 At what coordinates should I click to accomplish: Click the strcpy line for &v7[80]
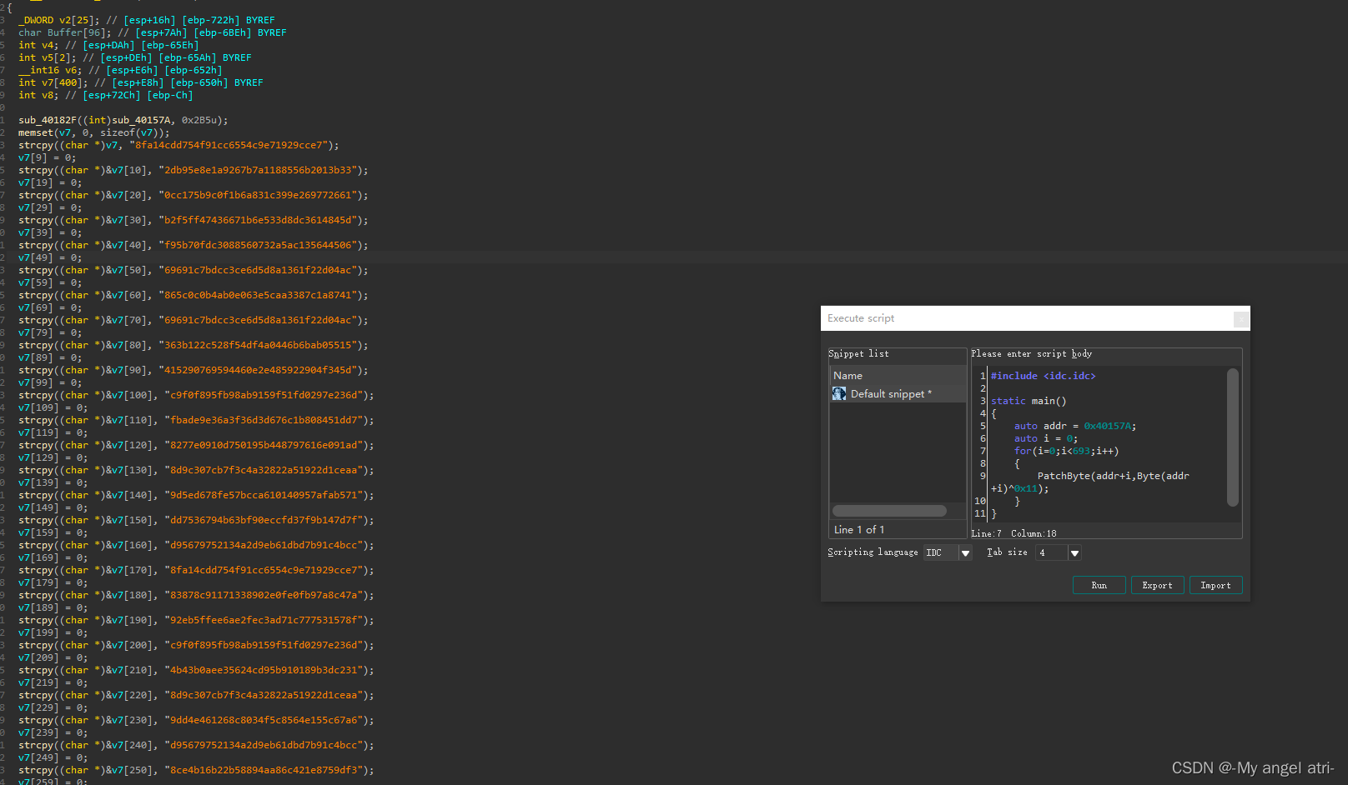[x=193, y=345]
